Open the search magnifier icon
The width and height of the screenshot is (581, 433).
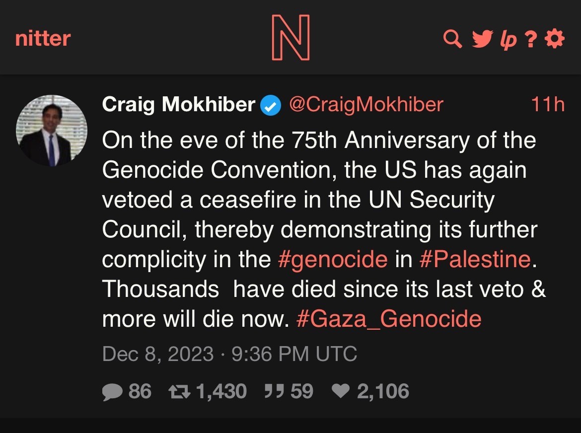[x=452, y=39]
